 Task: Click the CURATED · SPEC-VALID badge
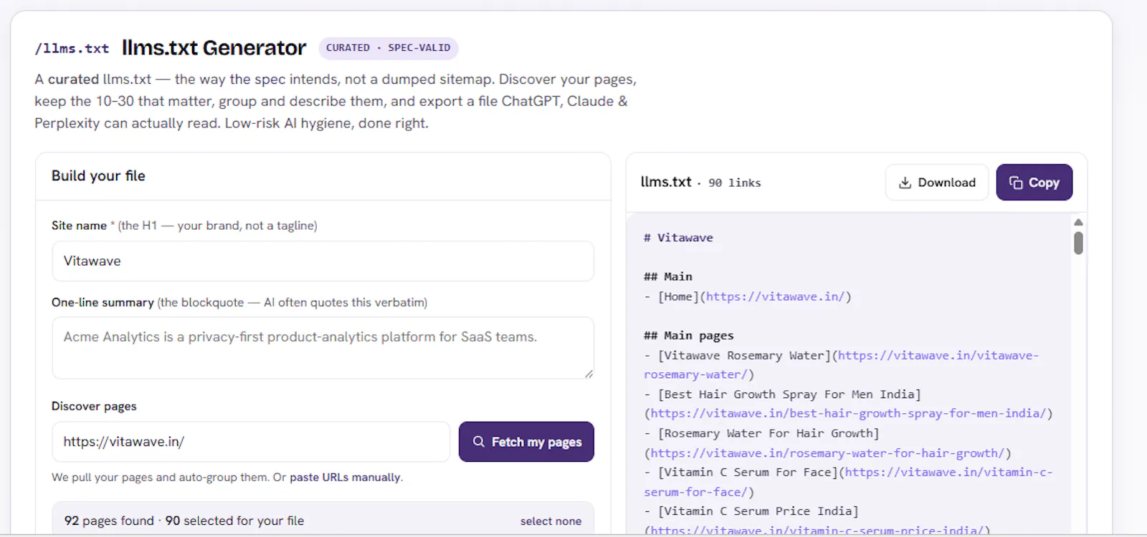click(389, 48)
